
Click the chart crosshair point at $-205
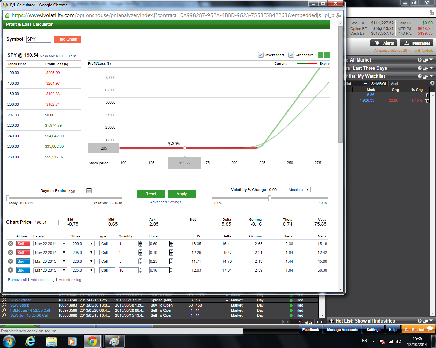point(185,148)
